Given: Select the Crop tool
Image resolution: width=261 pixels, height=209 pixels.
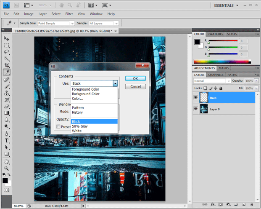Looking at the screenshot, I should pyautogui.click(x=7, y=65).
